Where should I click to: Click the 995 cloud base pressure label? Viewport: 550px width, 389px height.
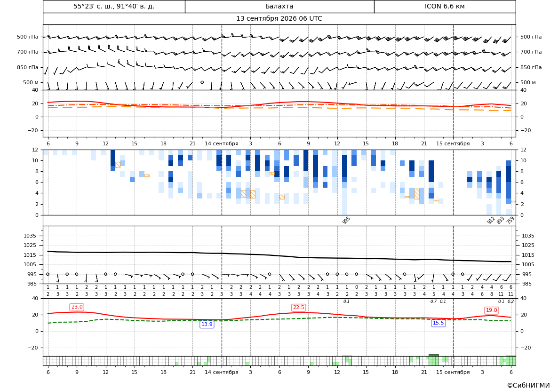coord(346,220)
